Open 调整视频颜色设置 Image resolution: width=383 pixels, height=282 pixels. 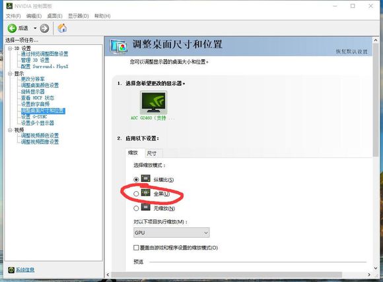coord(40,136)
